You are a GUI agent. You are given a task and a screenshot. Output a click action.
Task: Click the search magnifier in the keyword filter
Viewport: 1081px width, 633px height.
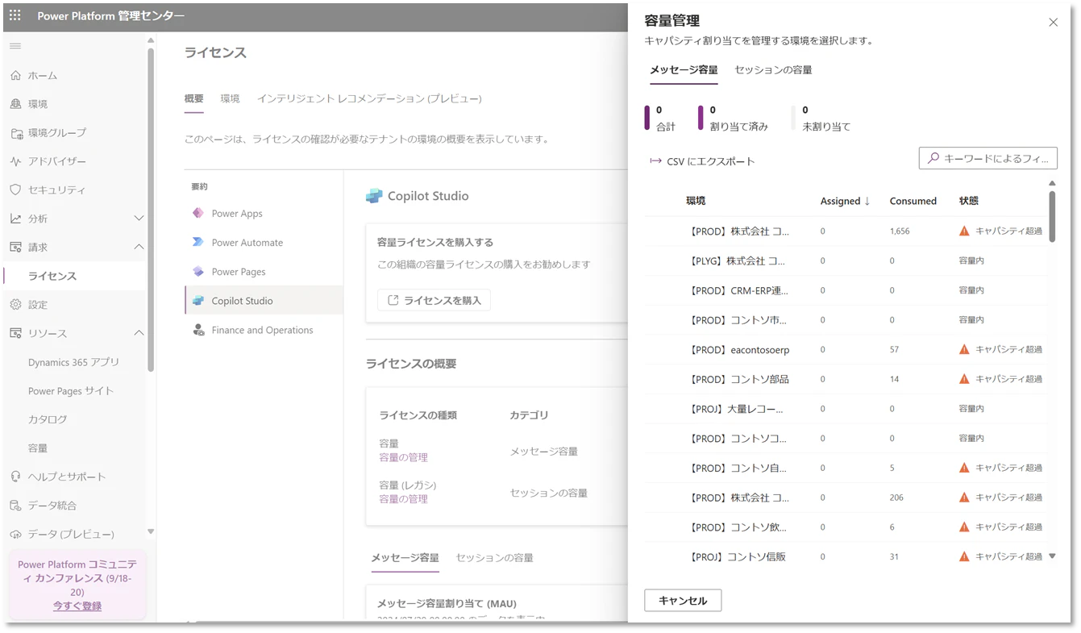(x=933, y=159)
